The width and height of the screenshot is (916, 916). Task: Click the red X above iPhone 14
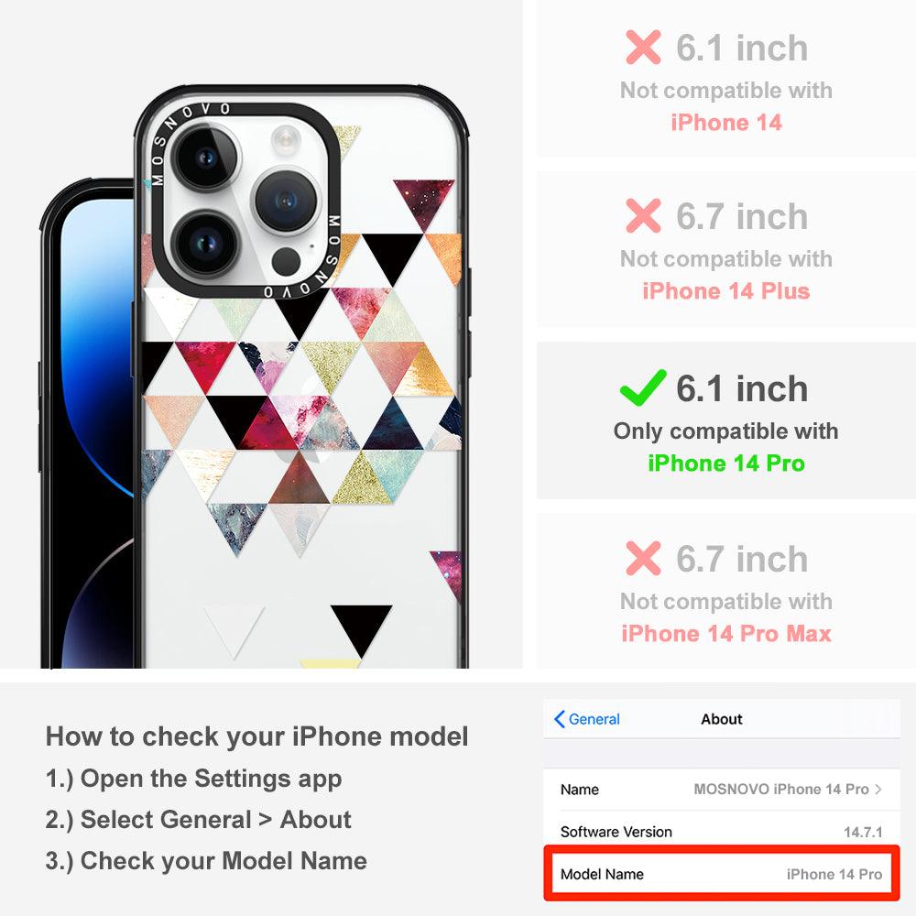[643, 47]
